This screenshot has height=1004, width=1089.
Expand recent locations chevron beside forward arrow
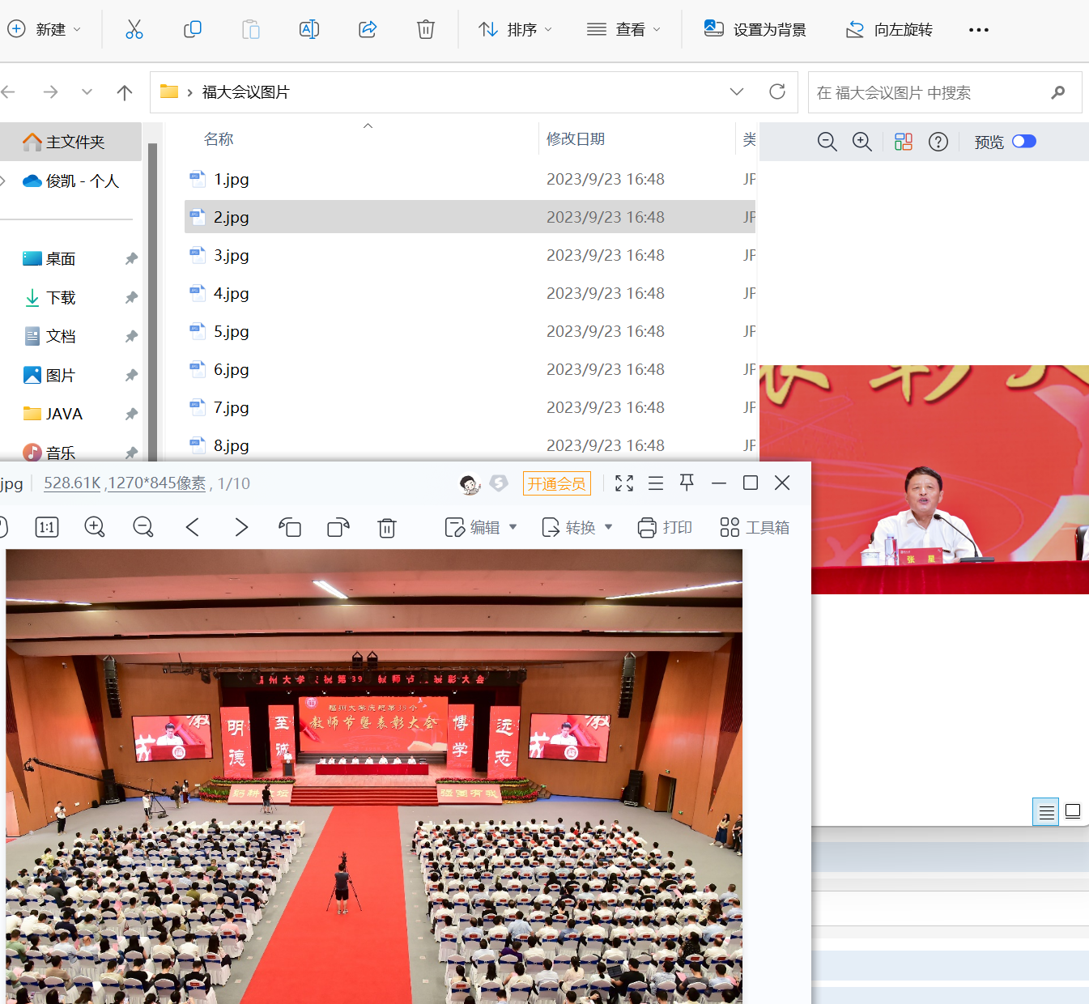tap(87, 91)
